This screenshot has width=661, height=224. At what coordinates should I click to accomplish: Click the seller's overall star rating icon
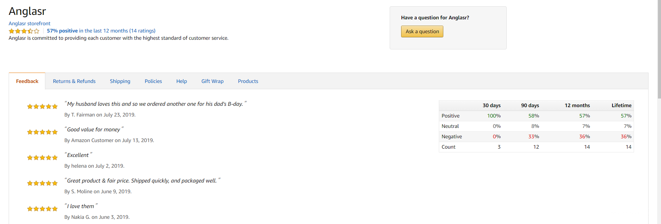24,31
